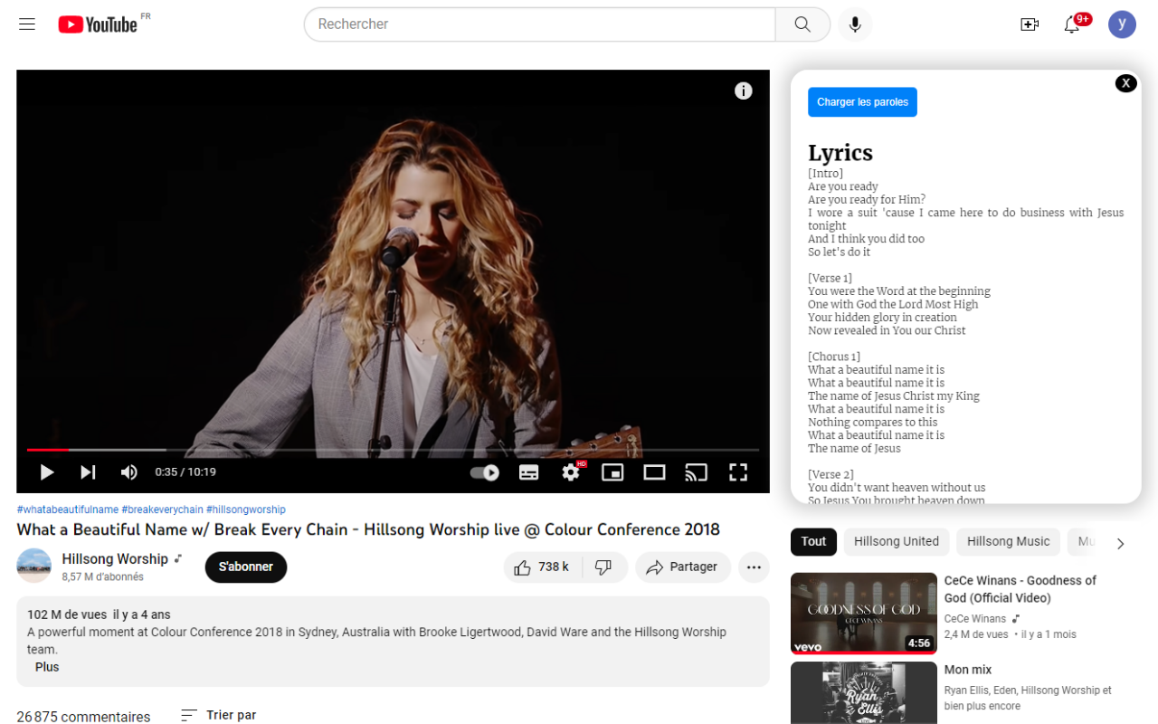1158x724 pixels.
Task: Click the video title text
Action: tap(368, 530)
